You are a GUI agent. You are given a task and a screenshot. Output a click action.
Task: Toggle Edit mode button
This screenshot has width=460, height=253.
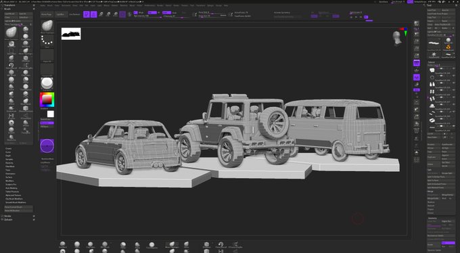[x=87, y=14]
